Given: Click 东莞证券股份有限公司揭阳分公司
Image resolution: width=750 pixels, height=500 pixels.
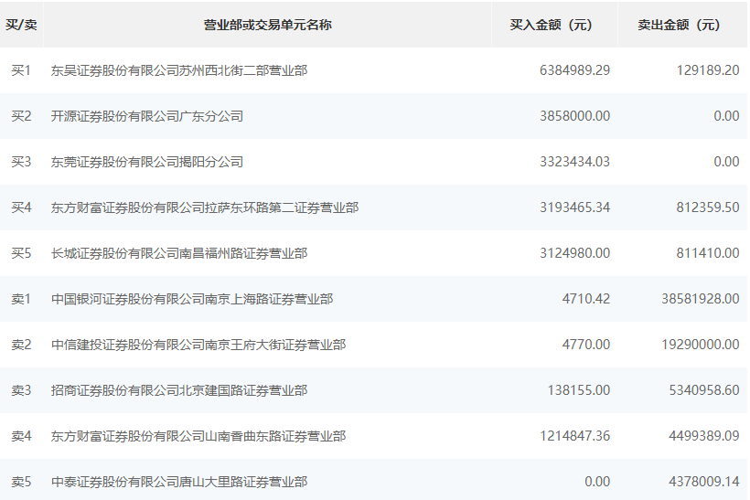Looking at the screenshot, I should [147, 162].
